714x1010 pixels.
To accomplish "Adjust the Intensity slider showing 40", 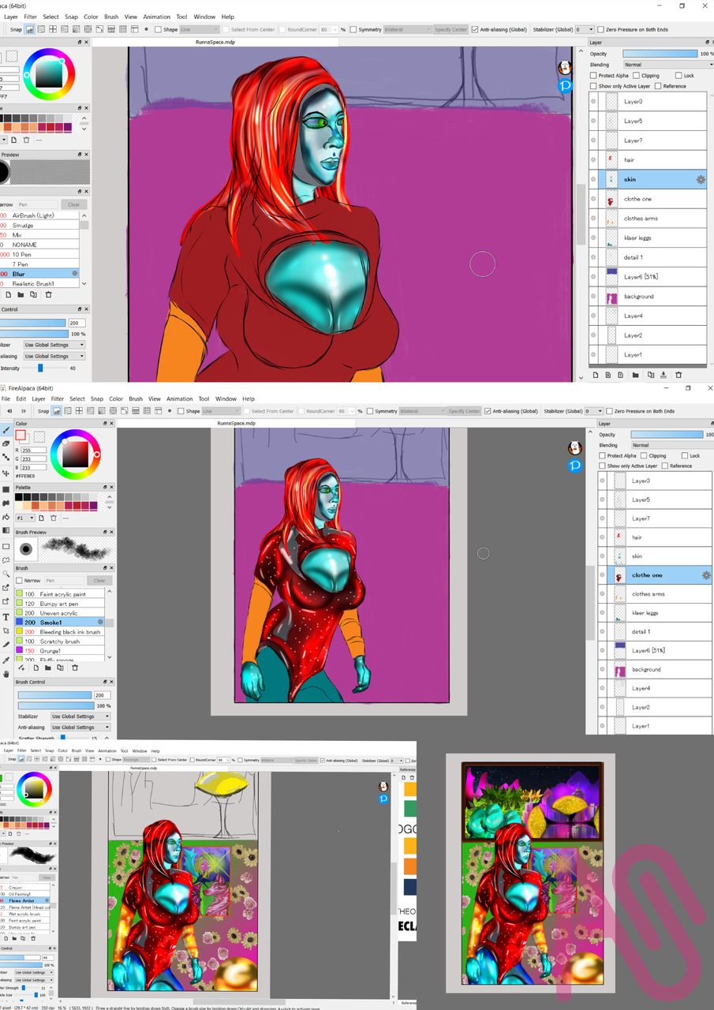I will click(x=39, y=368).
